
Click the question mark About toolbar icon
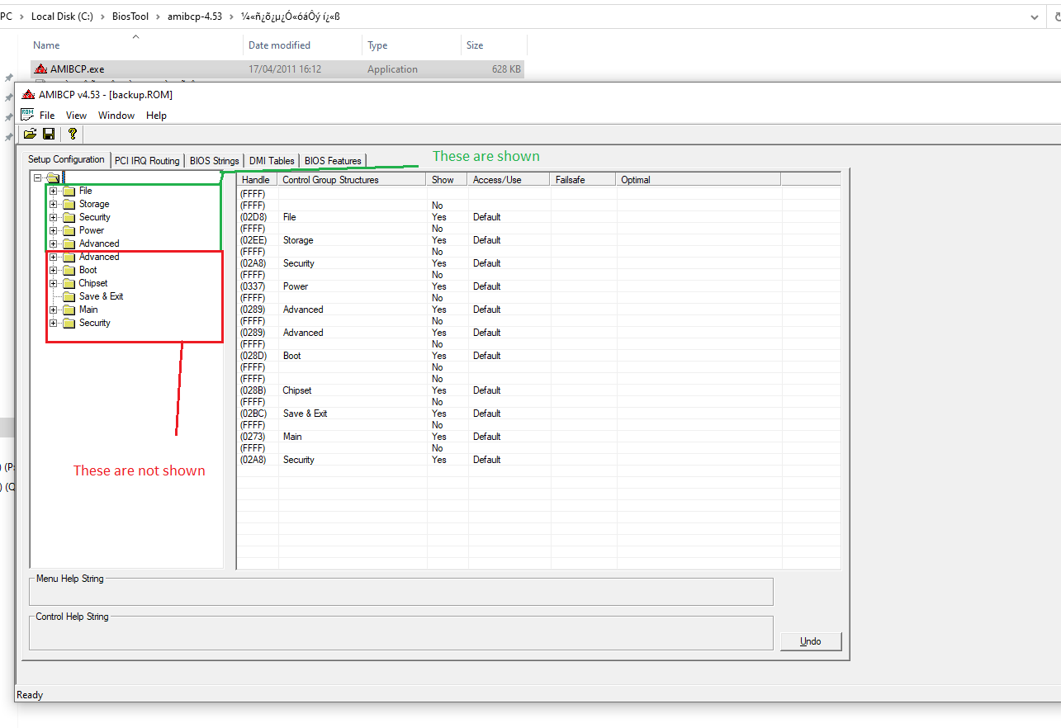click(73, 134)
